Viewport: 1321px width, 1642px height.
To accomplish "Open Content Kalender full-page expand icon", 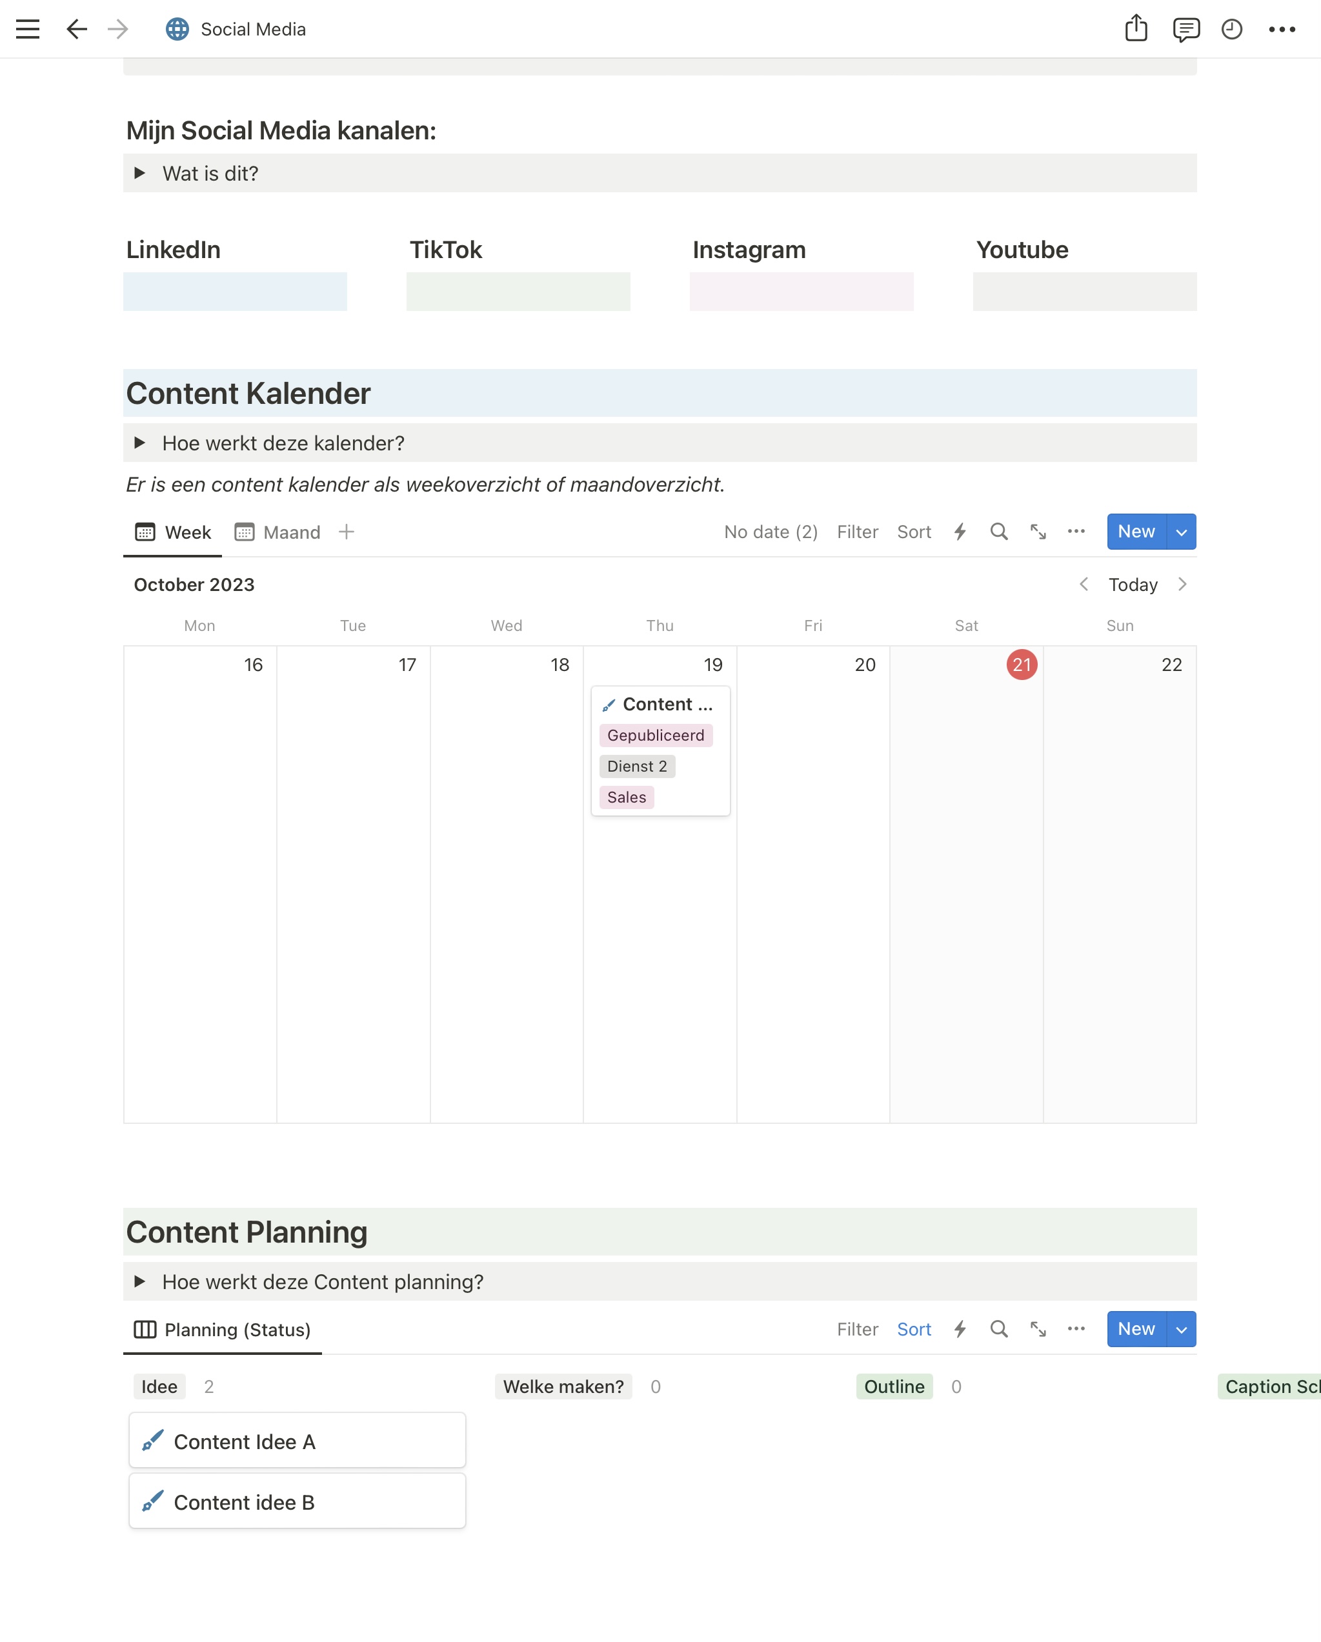I will tap(1038, 532).
